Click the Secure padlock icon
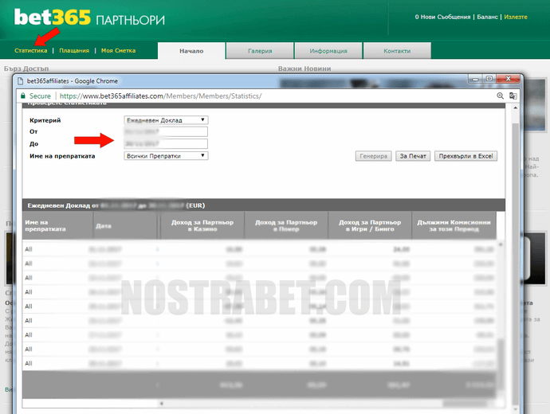 23,96
